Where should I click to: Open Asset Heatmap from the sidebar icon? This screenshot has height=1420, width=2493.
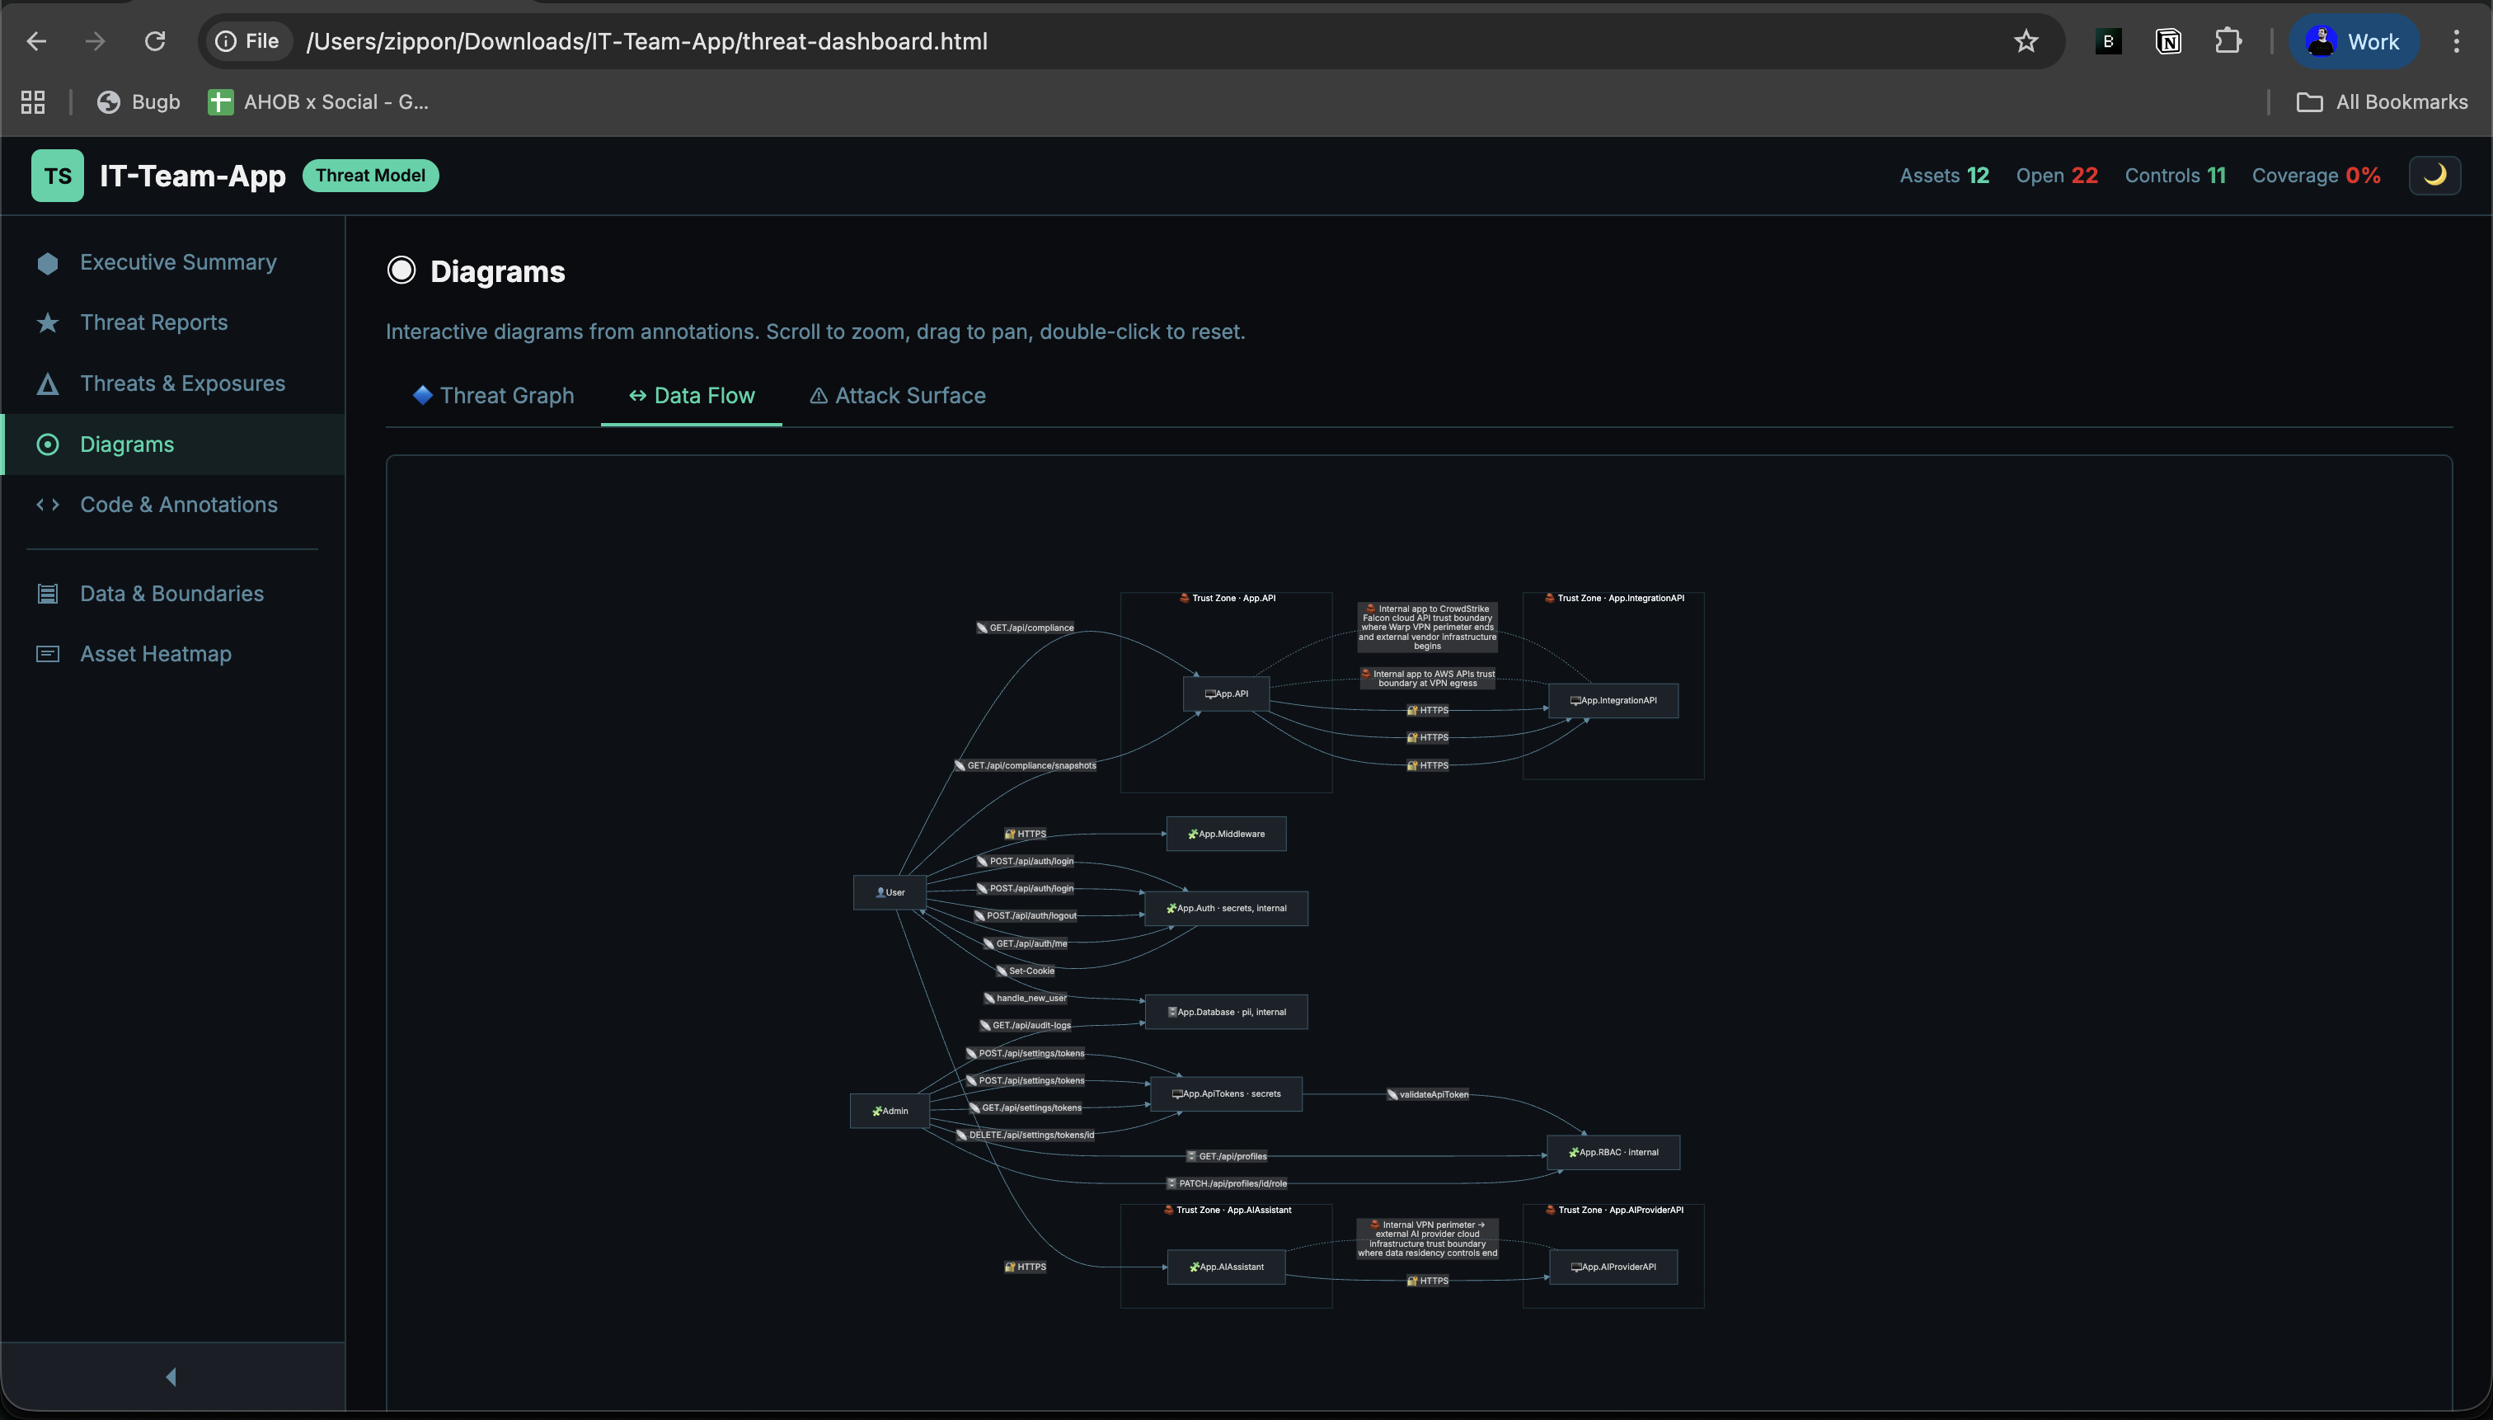click(x=47, y=653)
